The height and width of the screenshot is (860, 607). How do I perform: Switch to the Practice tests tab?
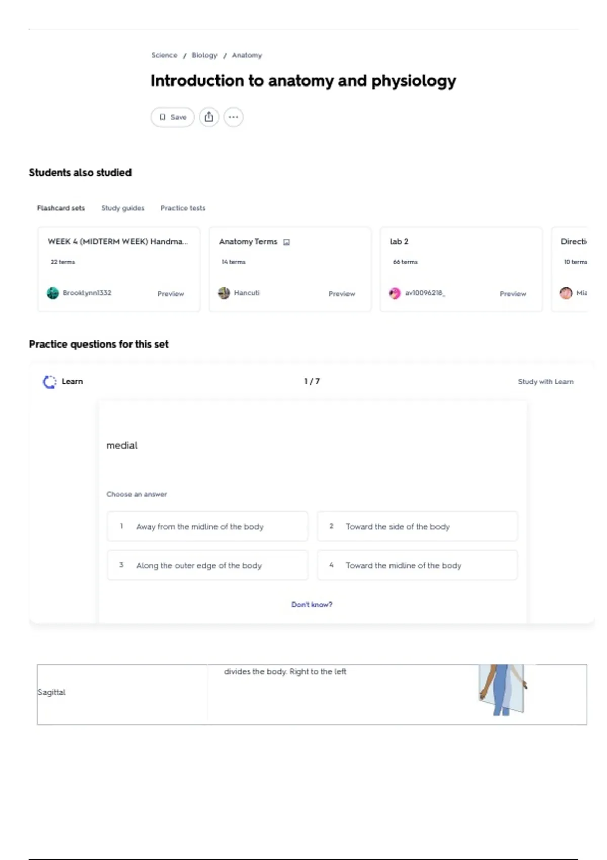pyautogui.click(x=183, y=208)
